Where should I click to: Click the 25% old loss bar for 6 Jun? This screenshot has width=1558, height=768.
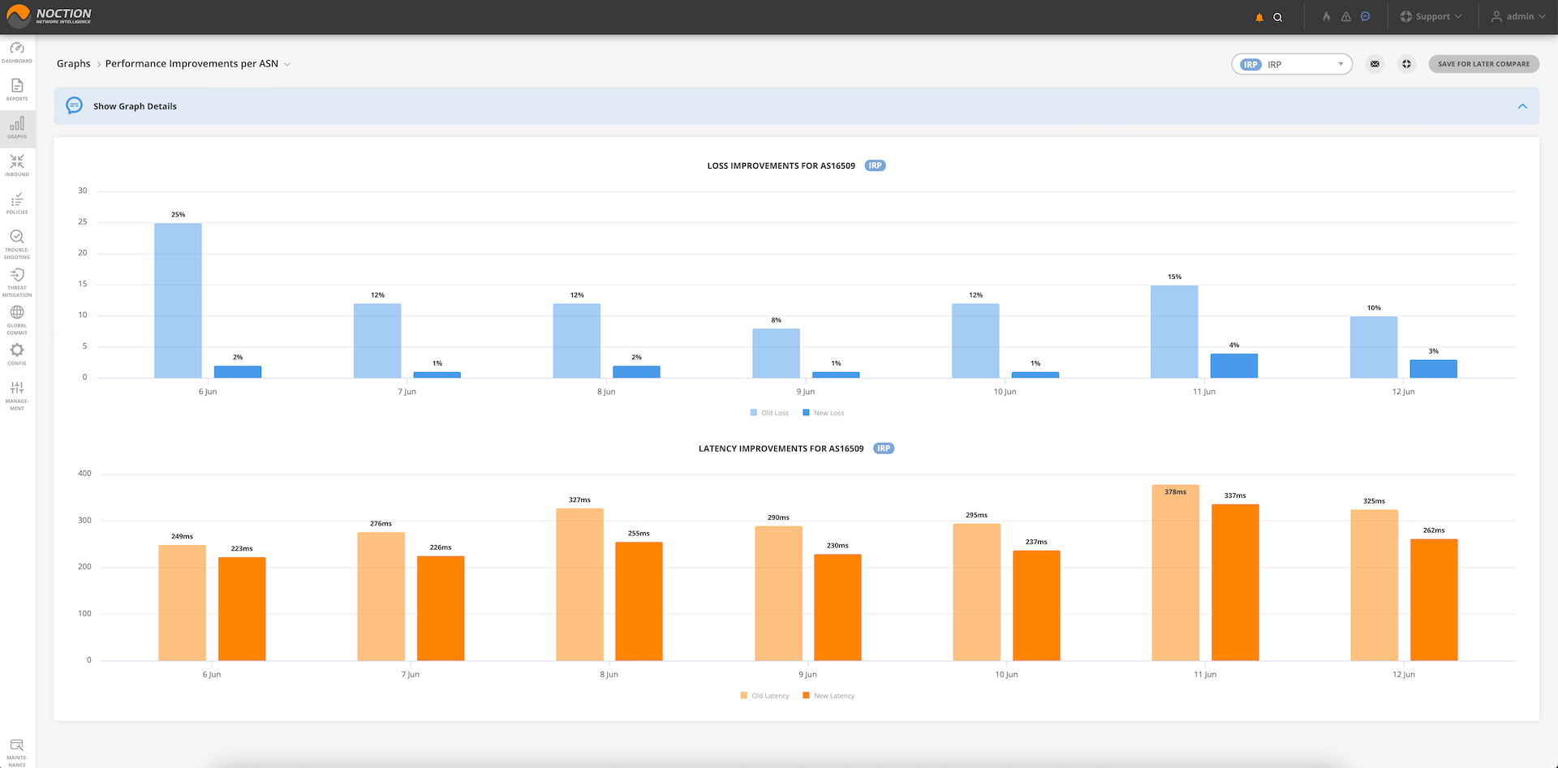pyautogui.click(x=178, y=300)
